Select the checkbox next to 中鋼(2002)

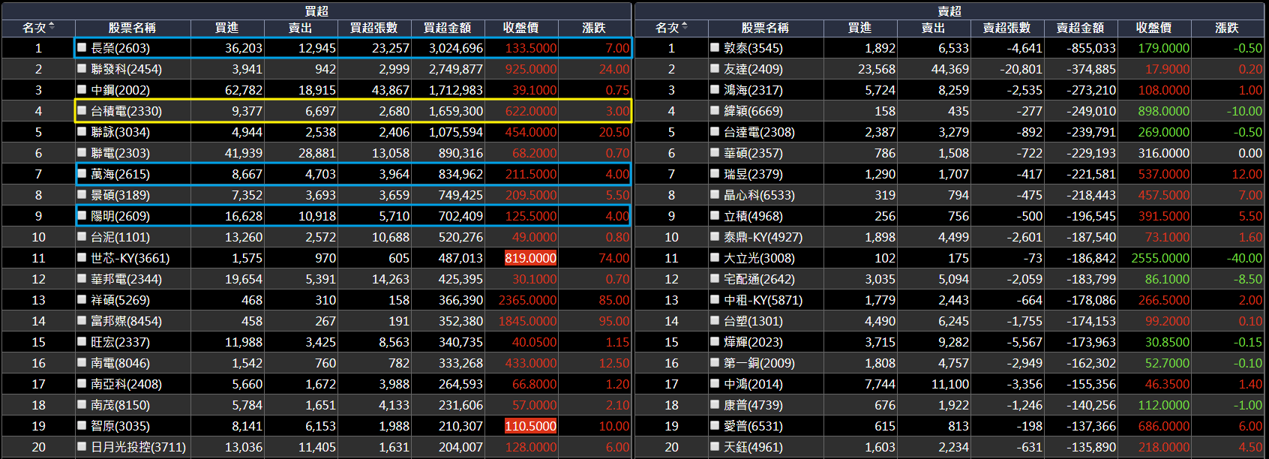click(x=82, y=89)
